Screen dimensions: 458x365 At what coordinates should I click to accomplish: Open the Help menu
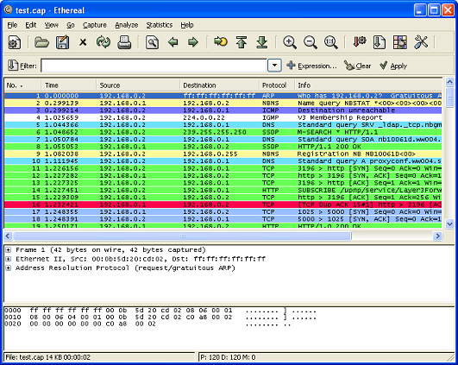coord(187,25)
